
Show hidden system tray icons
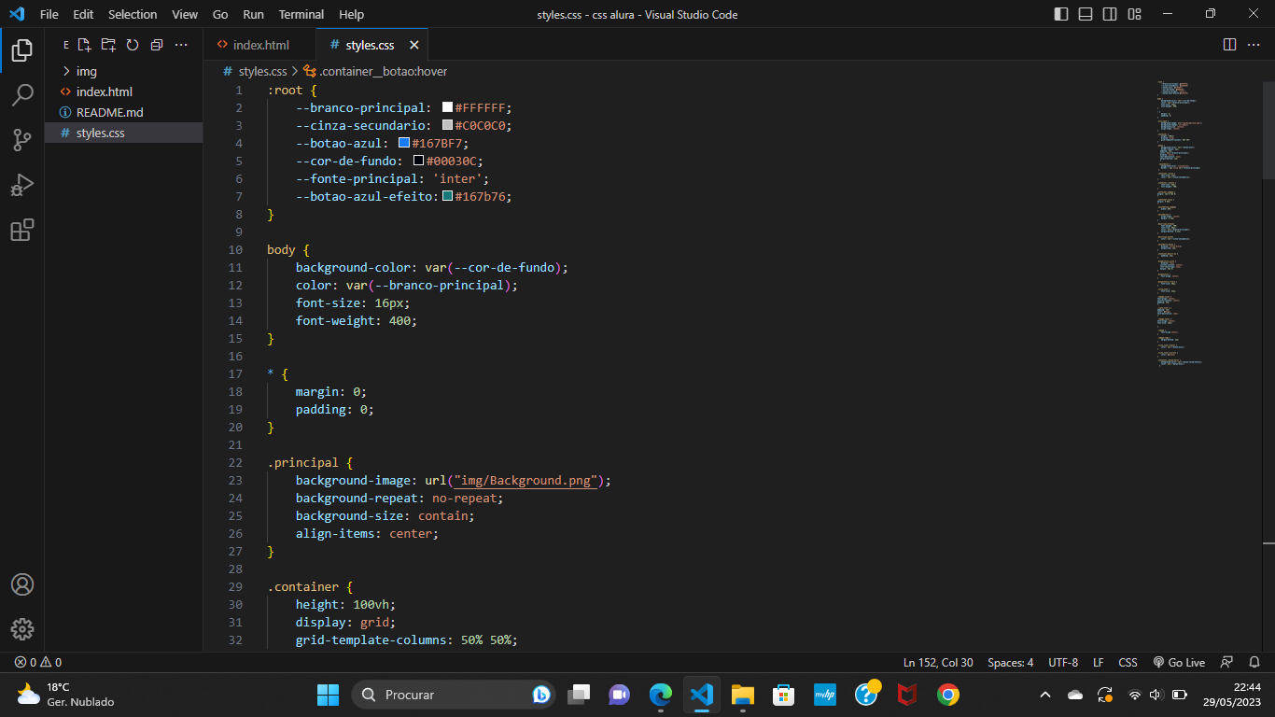coord(1045,695)
